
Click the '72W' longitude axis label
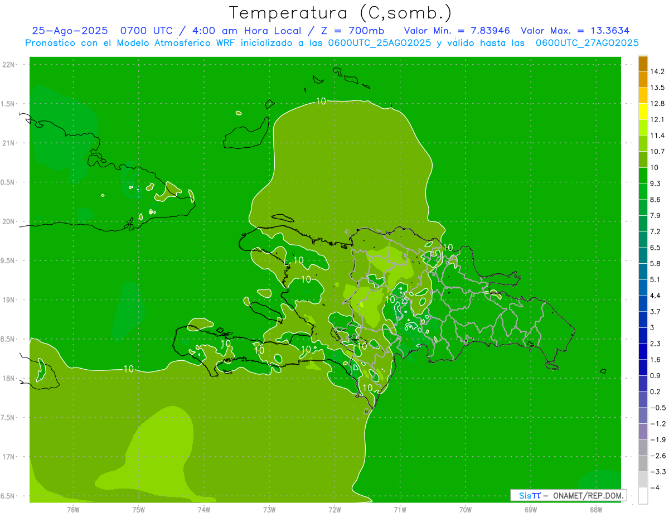[334, 510]
